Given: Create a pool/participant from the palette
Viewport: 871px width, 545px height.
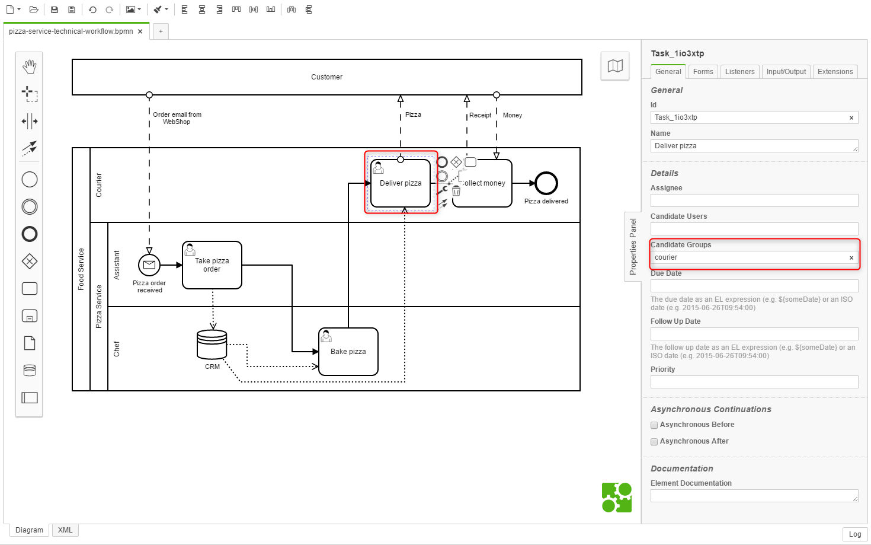Looking at the screenshot, I should click(x=29, y=398).
